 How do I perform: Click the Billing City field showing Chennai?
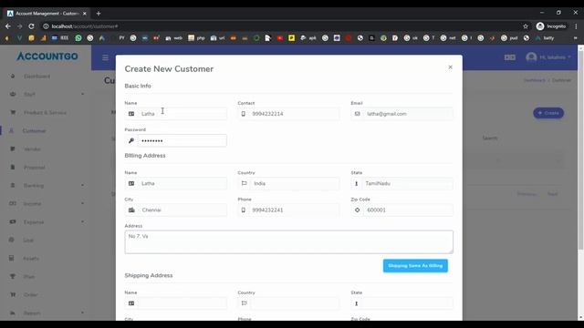point(182,210)
